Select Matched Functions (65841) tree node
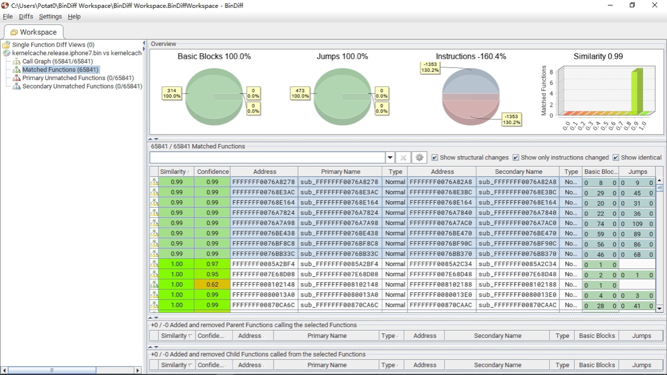This screenshot has height=375, width=667. [60, 69]
